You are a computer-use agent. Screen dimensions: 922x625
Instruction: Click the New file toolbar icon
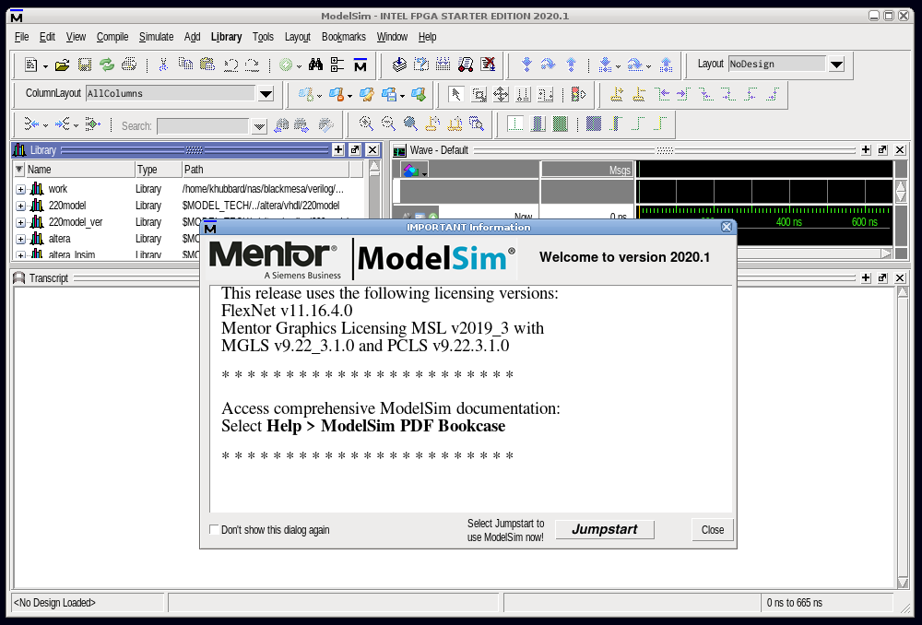click(x=30, y=65)
